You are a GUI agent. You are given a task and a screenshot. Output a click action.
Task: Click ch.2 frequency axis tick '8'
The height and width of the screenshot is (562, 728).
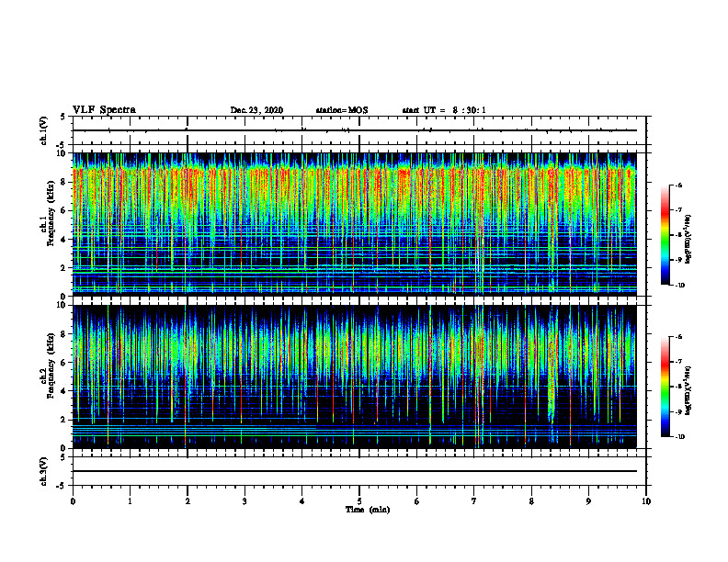point(64,334)
